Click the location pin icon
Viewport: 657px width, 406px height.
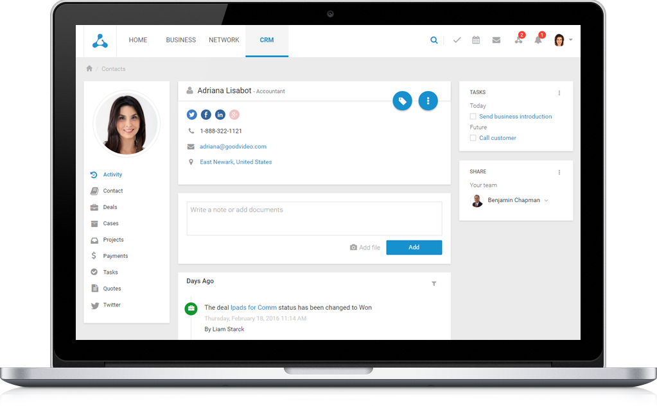(191, 162)
